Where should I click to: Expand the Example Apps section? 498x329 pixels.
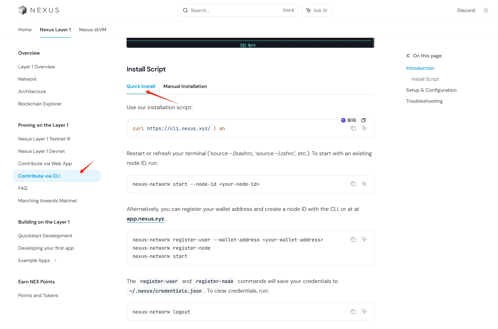(x=37, y=260)
